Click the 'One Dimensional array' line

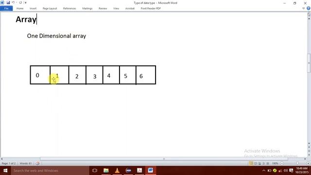point(56,36)
